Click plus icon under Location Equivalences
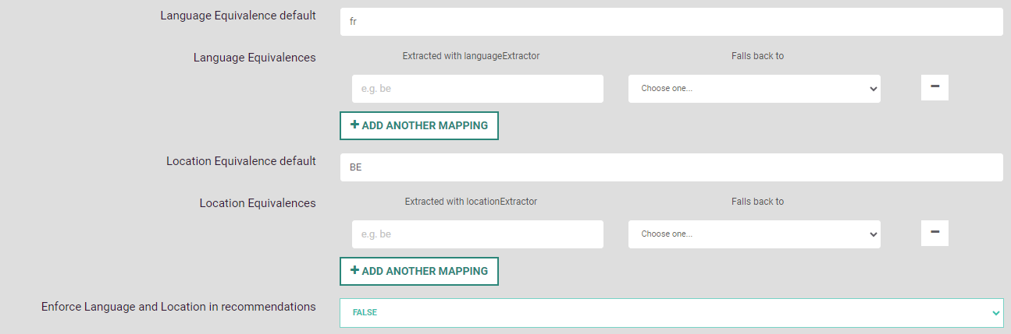 354,271
